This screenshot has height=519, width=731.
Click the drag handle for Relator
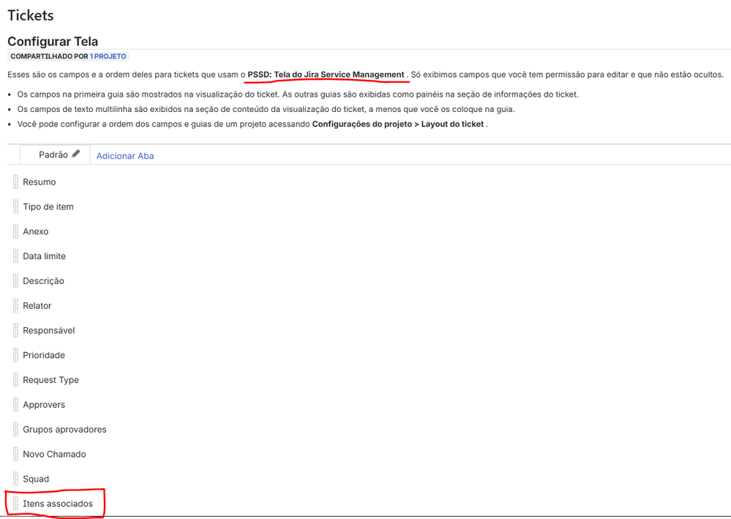pos(15,305)
